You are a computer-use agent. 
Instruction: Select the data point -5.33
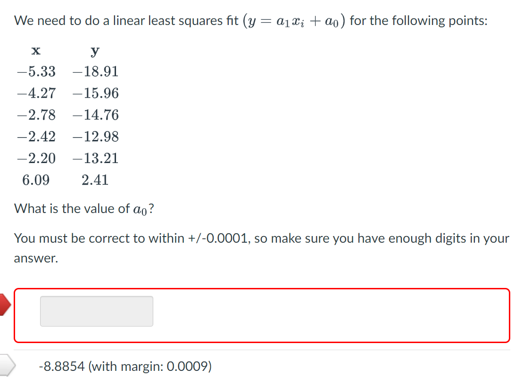click(x=36, y=71)
